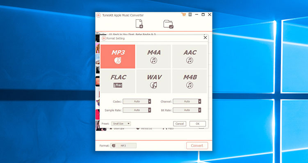
Task: Maximize the TunesKit window
Action: coord(203,14)
